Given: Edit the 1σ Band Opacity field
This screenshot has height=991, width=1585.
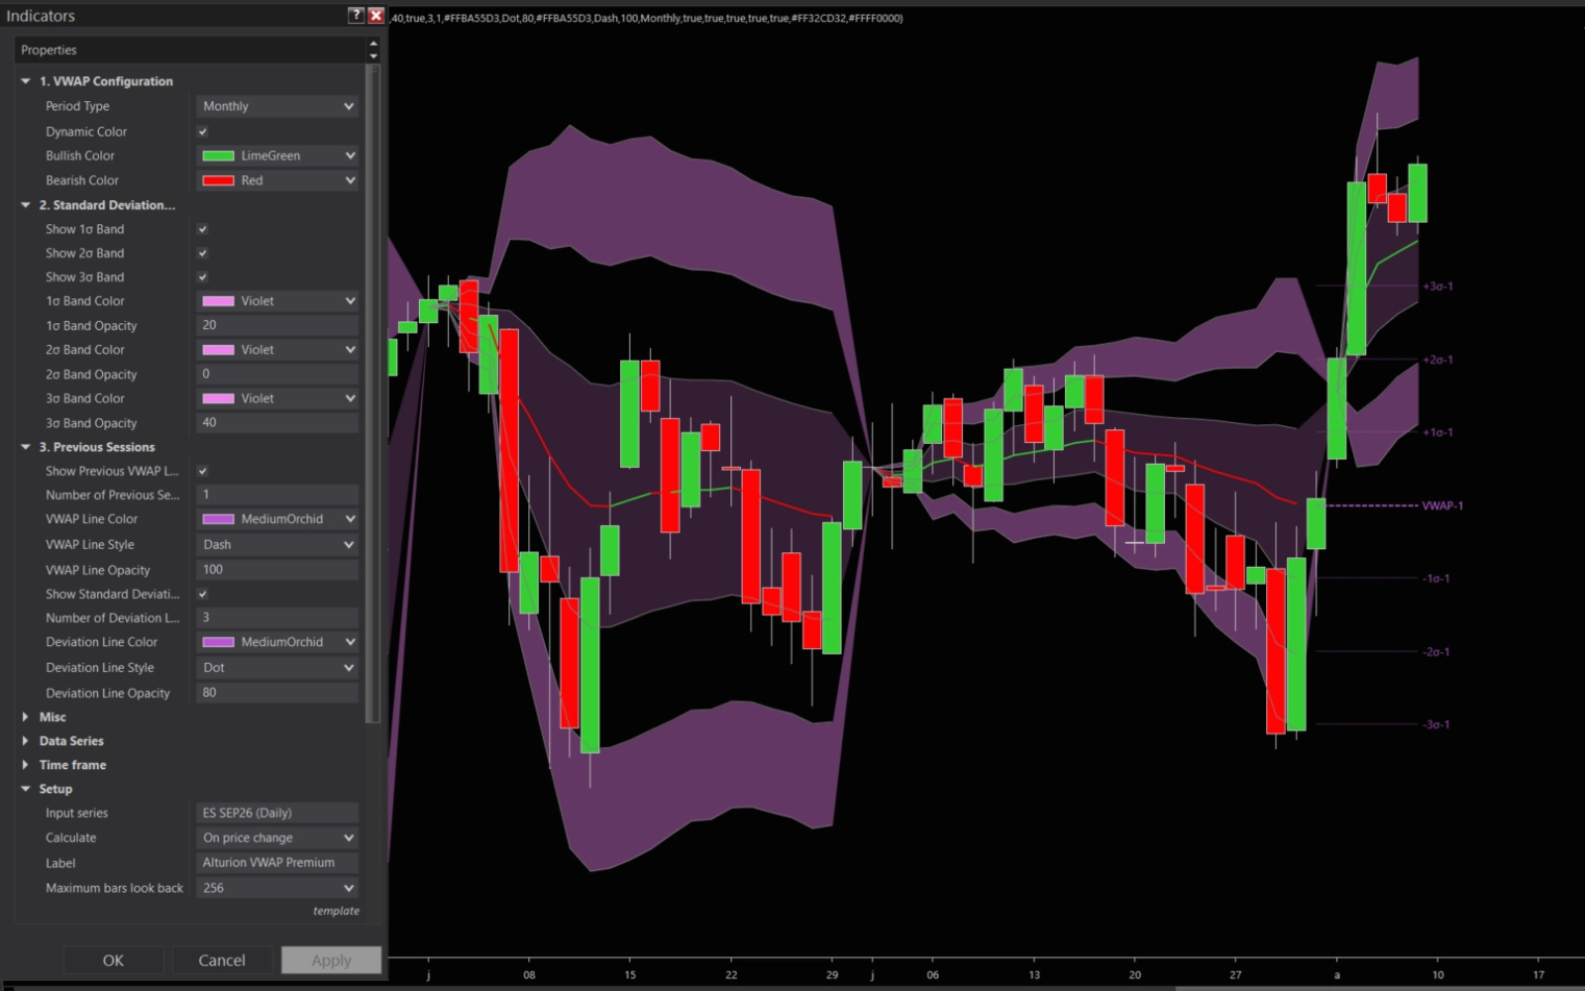Looking at the screenshot, I should point(277,325).
